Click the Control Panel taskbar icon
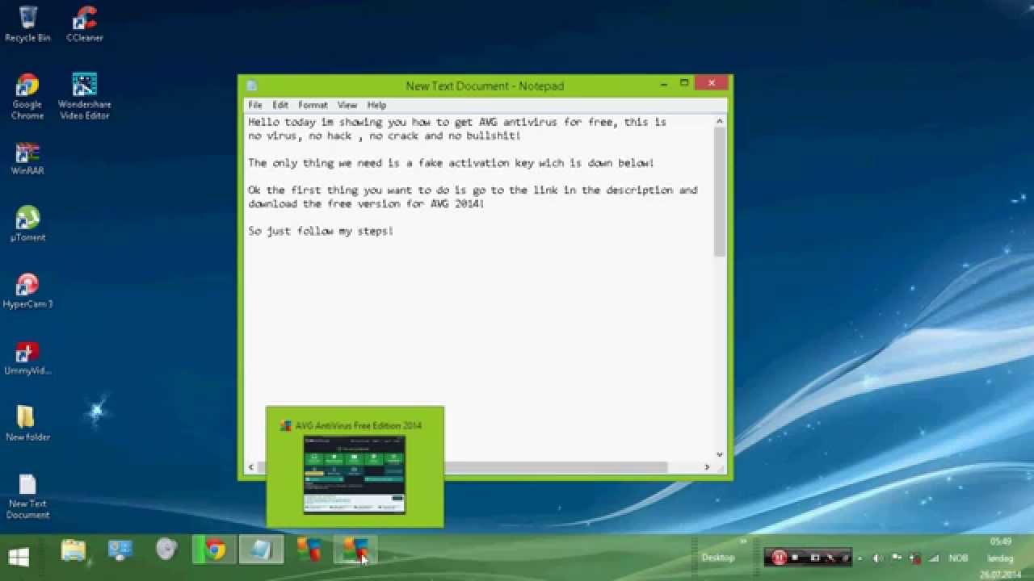The height and width of the screenshot is (581, 1034). point(120,550)
